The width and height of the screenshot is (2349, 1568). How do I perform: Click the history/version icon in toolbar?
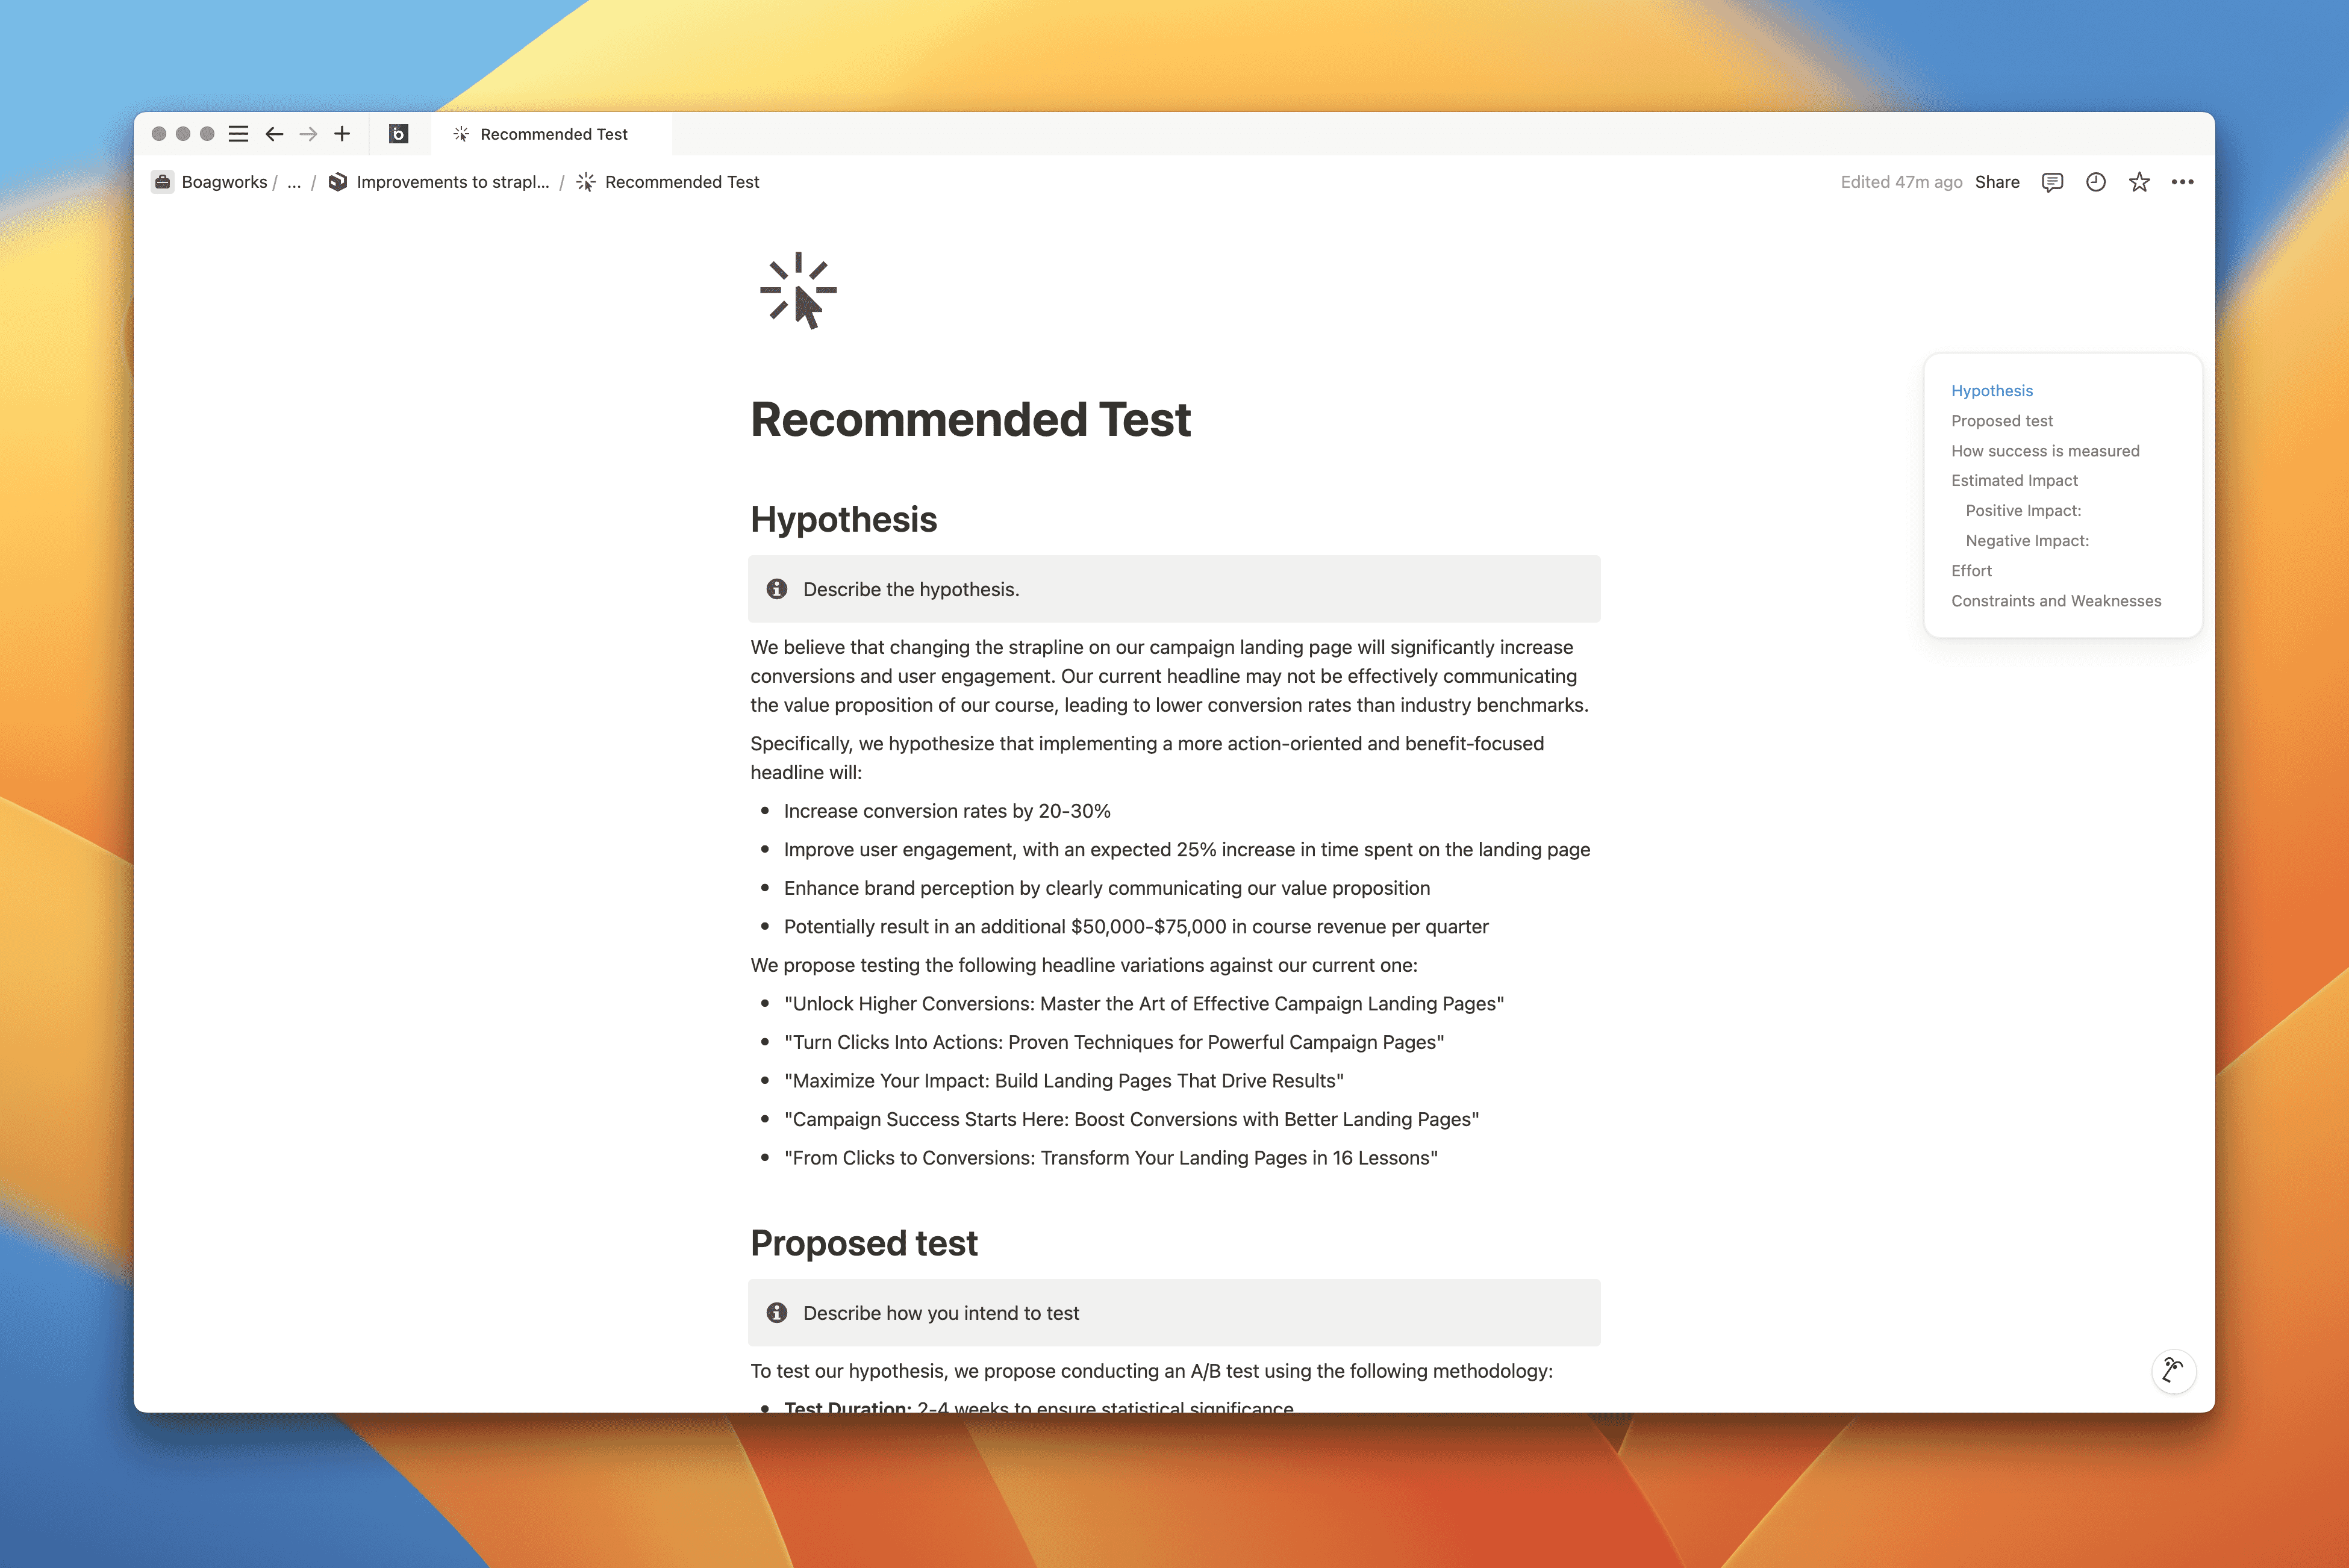tap(2095, 182)
